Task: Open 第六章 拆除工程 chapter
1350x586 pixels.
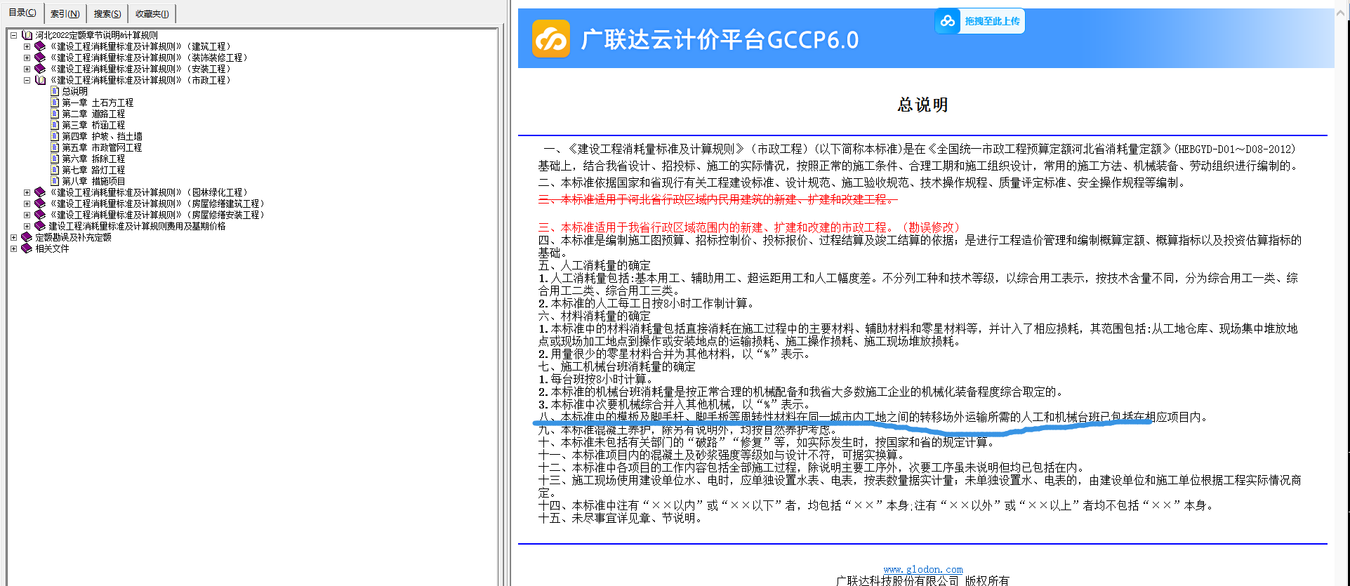Action: [x=93, y=159]
